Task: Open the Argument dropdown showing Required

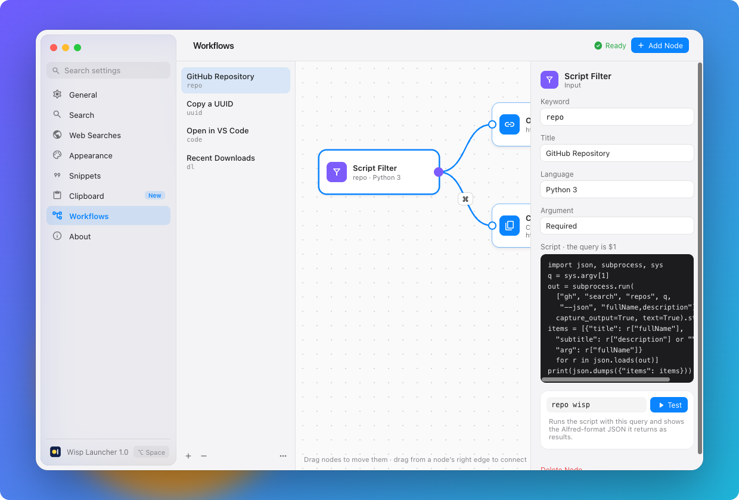Action: 617,226
